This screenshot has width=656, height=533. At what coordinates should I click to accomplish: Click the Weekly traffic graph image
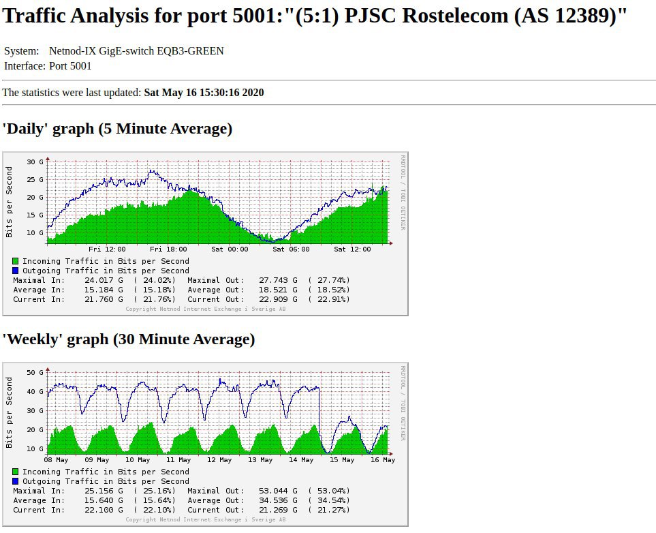[x=206, y=444]
